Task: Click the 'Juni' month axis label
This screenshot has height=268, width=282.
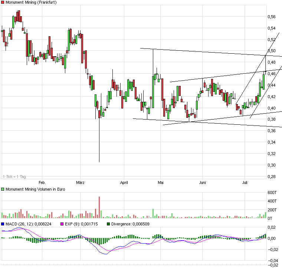Action: point(203,182)
